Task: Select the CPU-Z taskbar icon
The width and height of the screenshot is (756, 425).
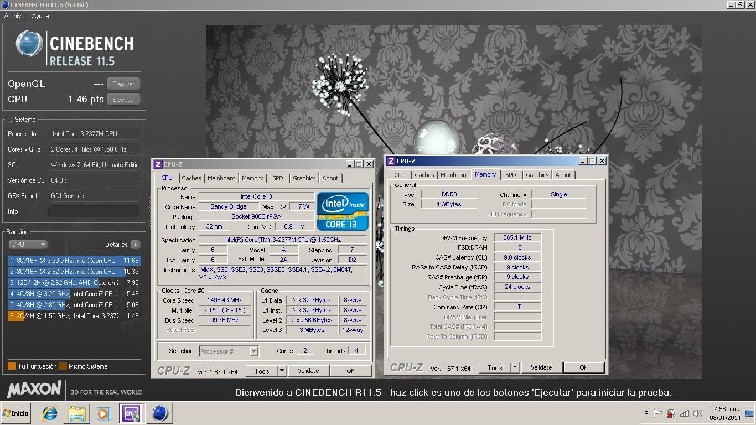Action: 132,413
